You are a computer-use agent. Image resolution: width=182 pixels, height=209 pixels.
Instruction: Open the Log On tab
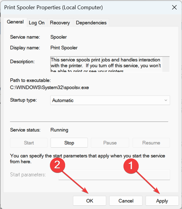[x=37, y=23]
